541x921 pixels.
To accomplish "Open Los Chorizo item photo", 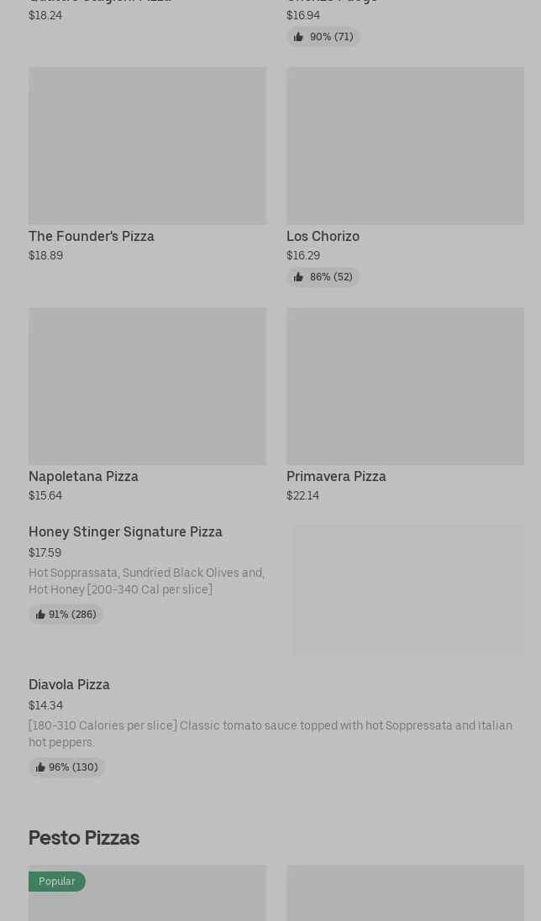I will (405, 145).
